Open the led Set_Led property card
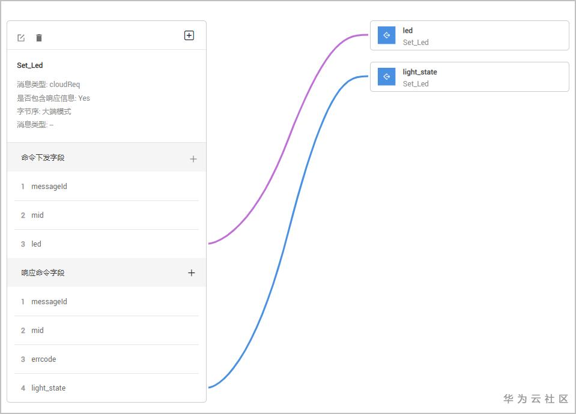Image resolution: width=576 pixels, height=414 pixels. click(x=481, y=36)
